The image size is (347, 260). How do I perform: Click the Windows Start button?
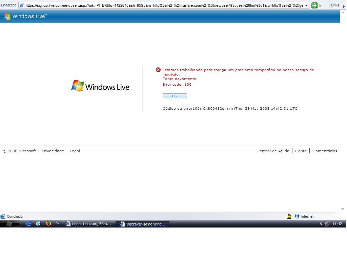(10, 224)
